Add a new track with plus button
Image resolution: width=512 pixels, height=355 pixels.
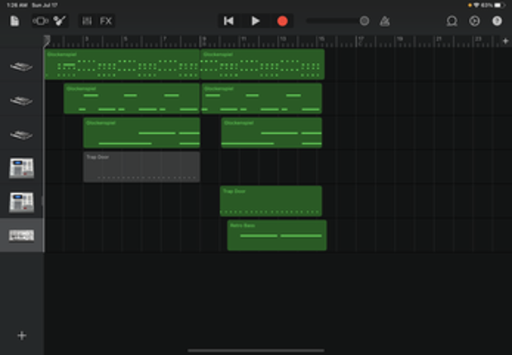click(x=22, y=335)
